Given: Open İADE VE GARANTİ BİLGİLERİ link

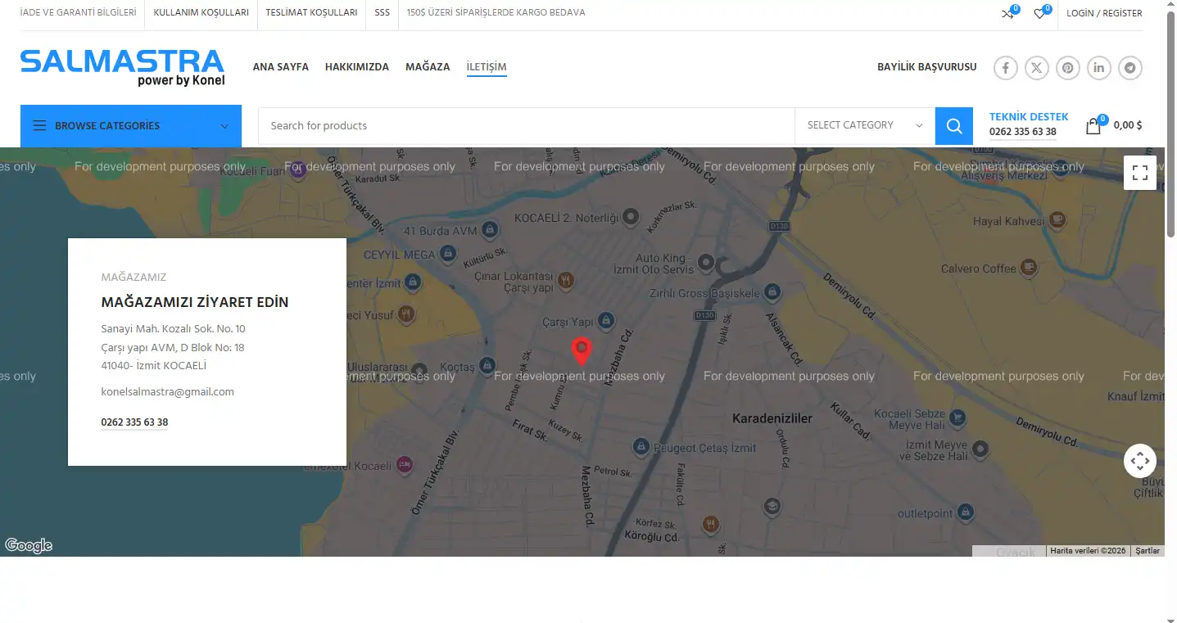Looking at the screenshot, I should [78, 13].
